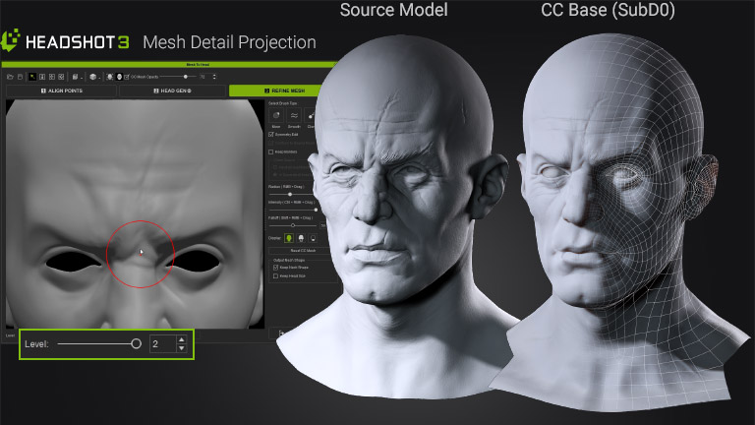Click the Mesh To Head title bar text
This screenshot has width=755, height=425.
pos(198,65)
